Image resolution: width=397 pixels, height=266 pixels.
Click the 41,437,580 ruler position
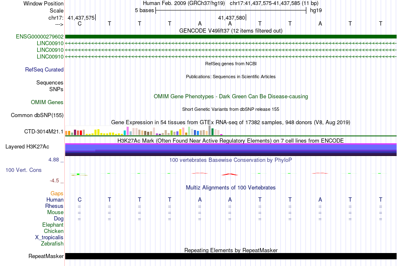pyautogui.click(x=232, y=18)
